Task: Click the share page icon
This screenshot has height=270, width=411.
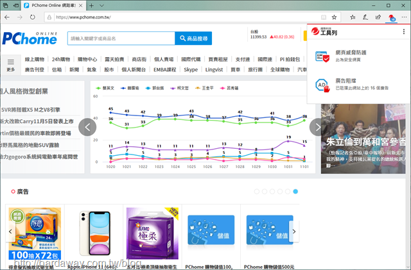Action: coord(378,17)
